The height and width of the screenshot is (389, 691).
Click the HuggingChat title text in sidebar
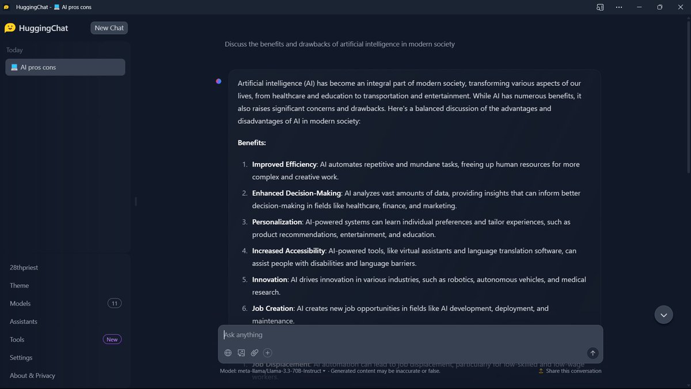click(44, 28)
